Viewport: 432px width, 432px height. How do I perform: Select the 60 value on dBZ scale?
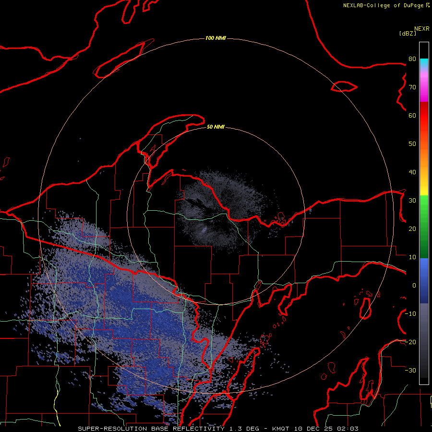click(x=412, y=116)
